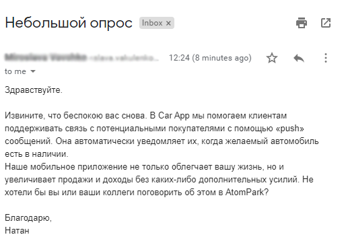The height and width of the screenshot is (243, 346).
Task: Open the three-dot More options menu
Action: [326, 58]
